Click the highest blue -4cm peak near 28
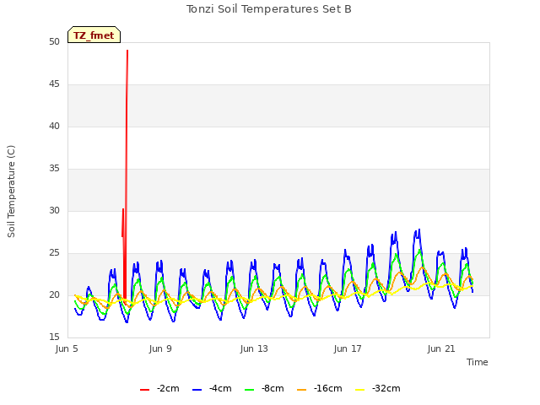 (419, 229)
